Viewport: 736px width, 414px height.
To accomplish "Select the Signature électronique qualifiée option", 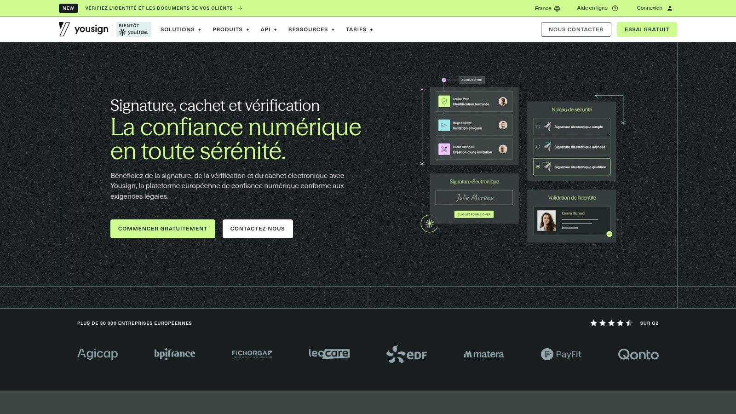I will click(537, 167).
